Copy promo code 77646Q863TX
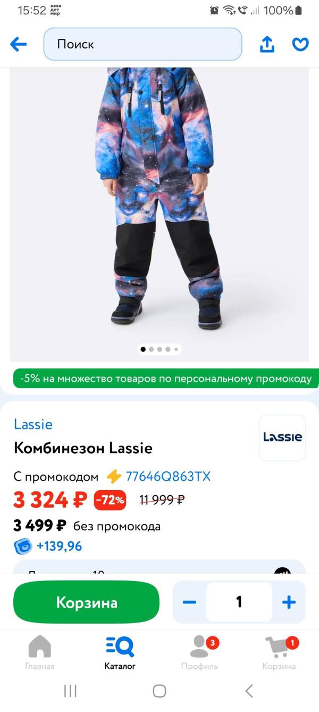Image resolution: width=319 pixels, height=712 pixels. point(168,476)
